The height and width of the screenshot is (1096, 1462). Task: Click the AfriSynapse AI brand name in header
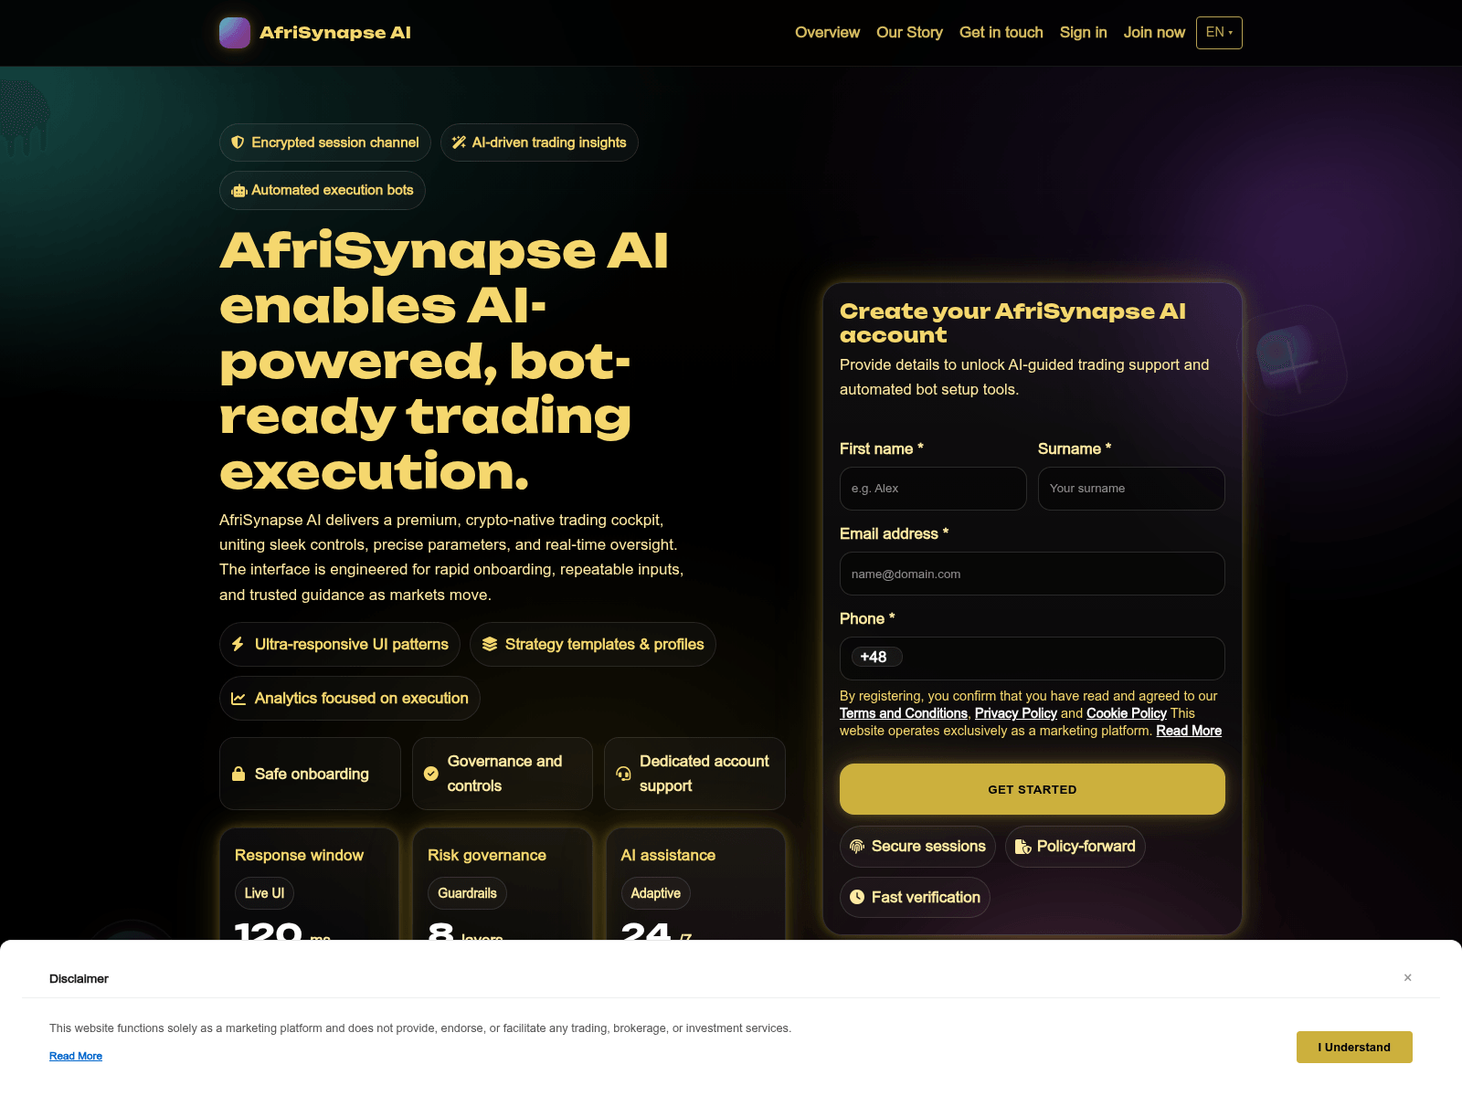tap(335, 33)
